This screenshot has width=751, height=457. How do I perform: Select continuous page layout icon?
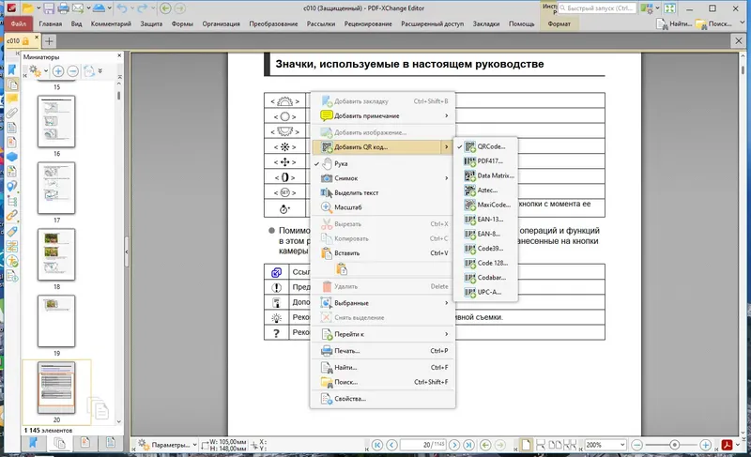pos(541,445)
